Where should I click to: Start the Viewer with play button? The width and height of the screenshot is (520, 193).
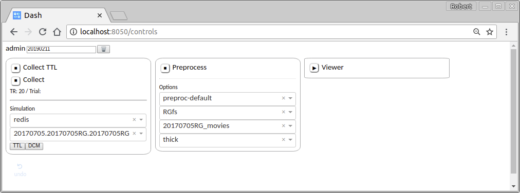pos(314,68)
